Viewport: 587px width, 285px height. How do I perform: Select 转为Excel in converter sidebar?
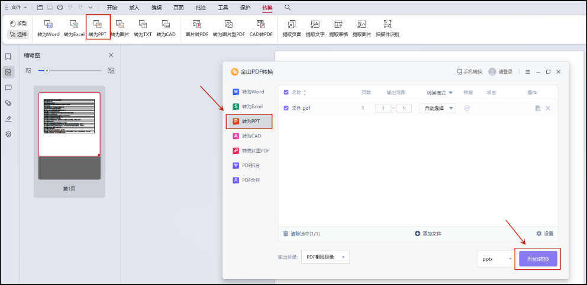pyautogui.click(x=249, y=106)
